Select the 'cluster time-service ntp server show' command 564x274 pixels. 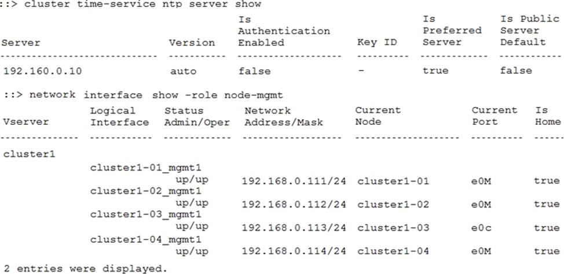(142, 4)
